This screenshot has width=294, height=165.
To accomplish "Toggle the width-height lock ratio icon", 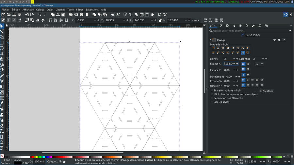I will pos(160,20).
